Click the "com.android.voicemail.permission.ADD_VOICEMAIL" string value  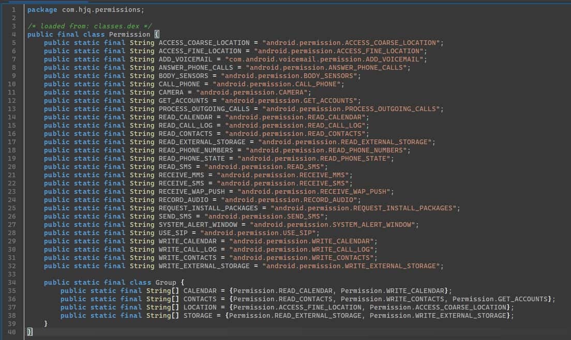pos(324,59)
